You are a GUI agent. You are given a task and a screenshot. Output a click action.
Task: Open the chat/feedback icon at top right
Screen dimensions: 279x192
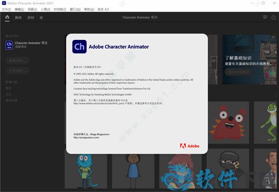tap(265, 17)
